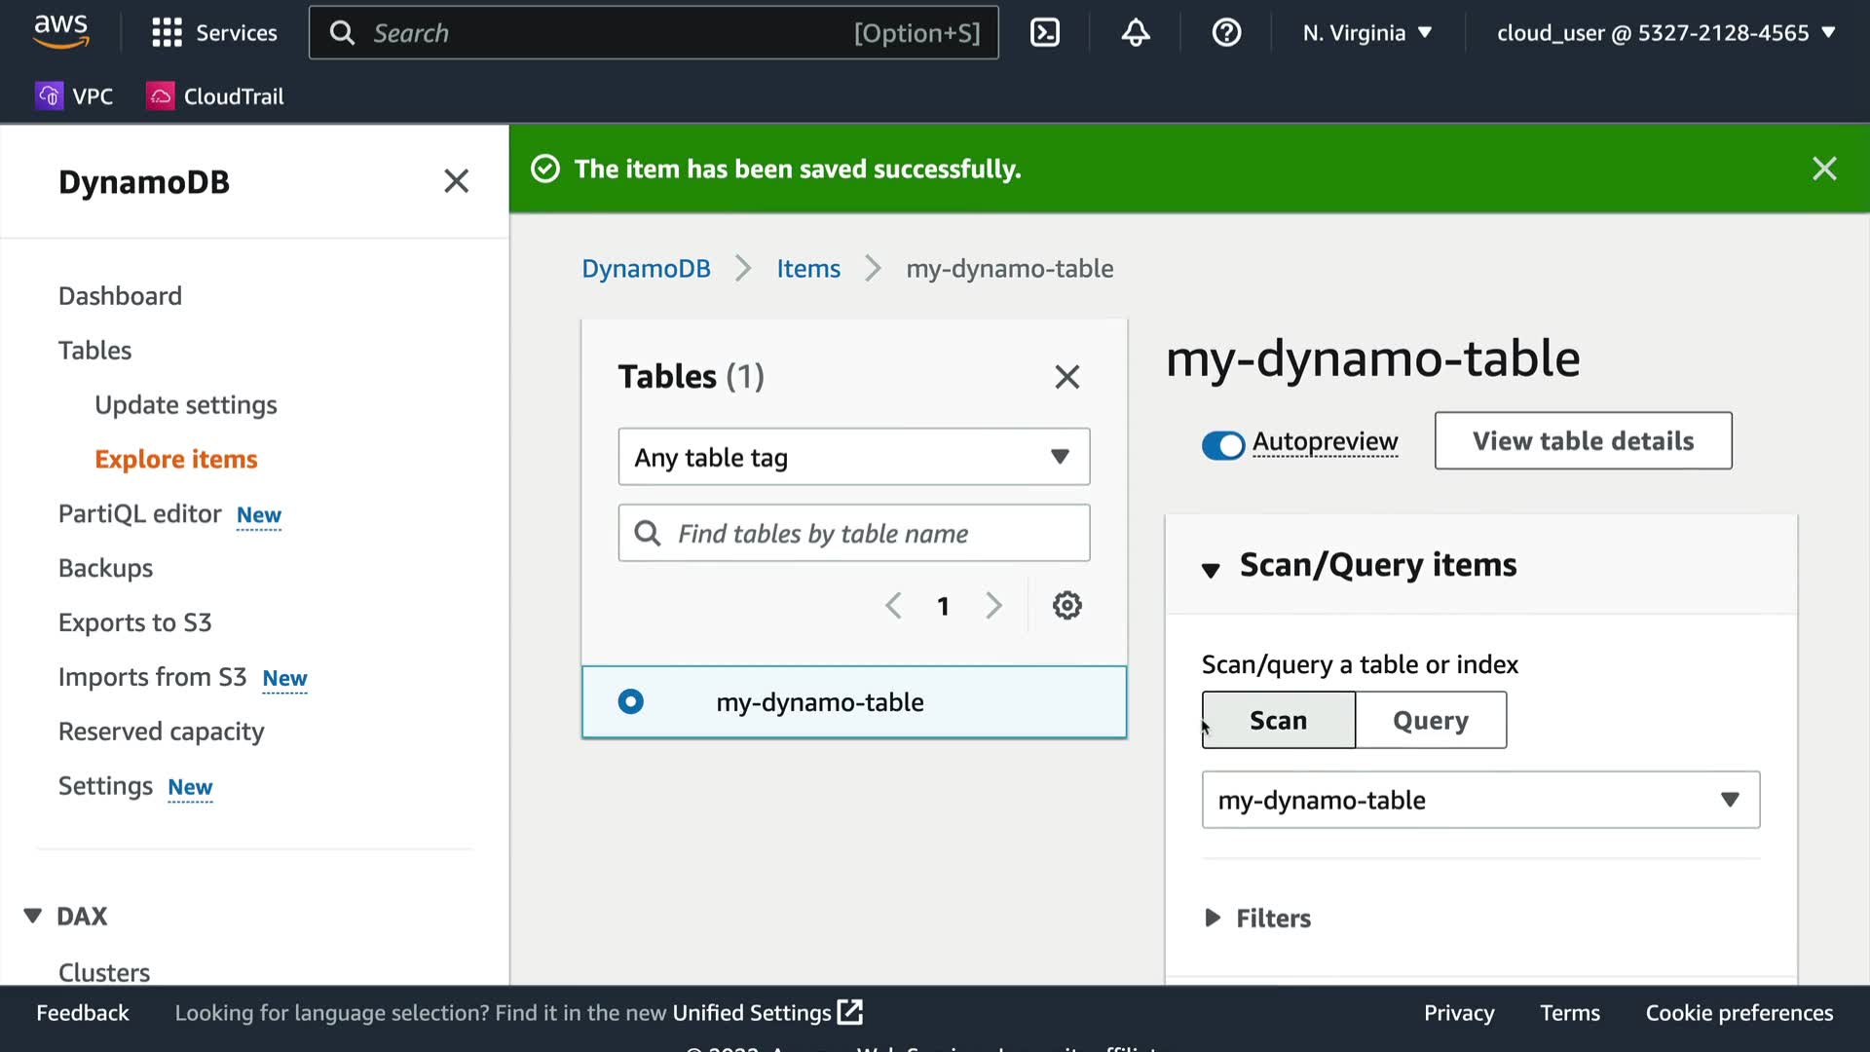Open the CloudTrail shortcut

point(215,96)
